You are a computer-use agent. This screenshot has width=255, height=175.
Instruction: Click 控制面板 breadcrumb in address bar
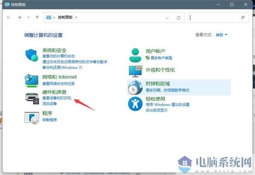pyautogui.click(x=65, y=17)
